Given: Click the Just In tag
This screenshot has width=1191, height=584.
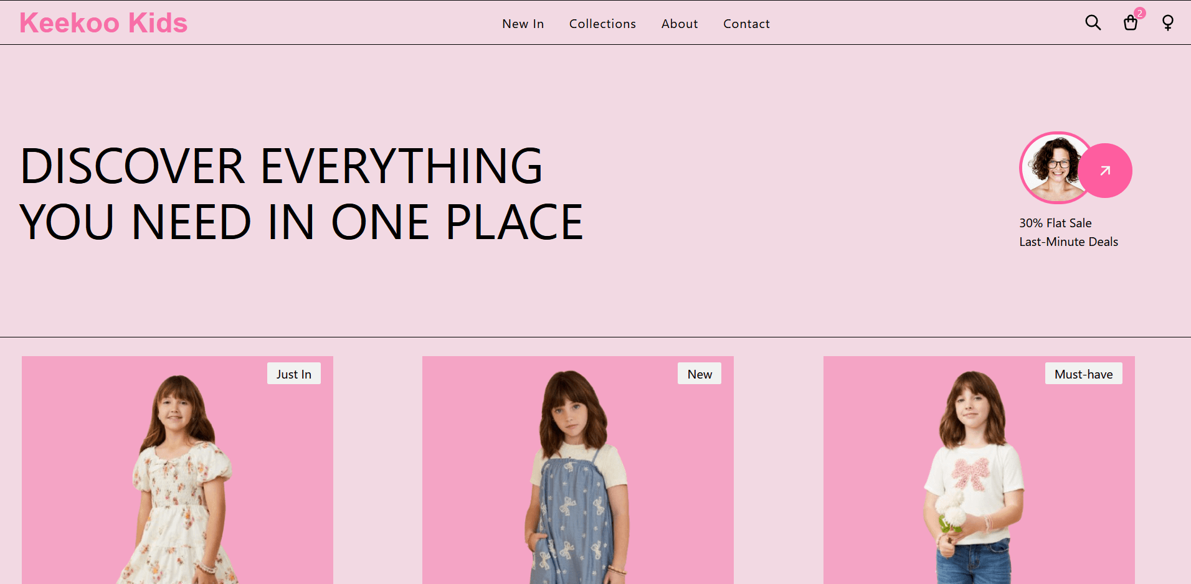Looking at the screenshot, I should click(294, 374).
